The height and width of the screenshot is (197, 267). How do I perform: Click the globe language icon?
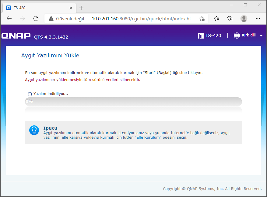click(x=237, y=36)
